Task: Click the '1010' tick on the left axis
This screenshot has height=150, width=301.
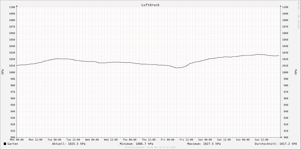Action: 12,66
